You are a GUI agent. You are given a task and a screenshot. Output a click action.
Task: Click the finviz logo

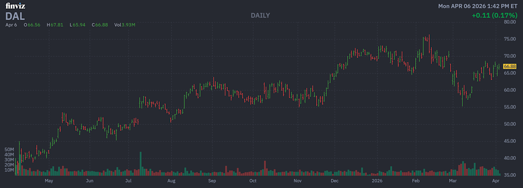coord(14,6)
